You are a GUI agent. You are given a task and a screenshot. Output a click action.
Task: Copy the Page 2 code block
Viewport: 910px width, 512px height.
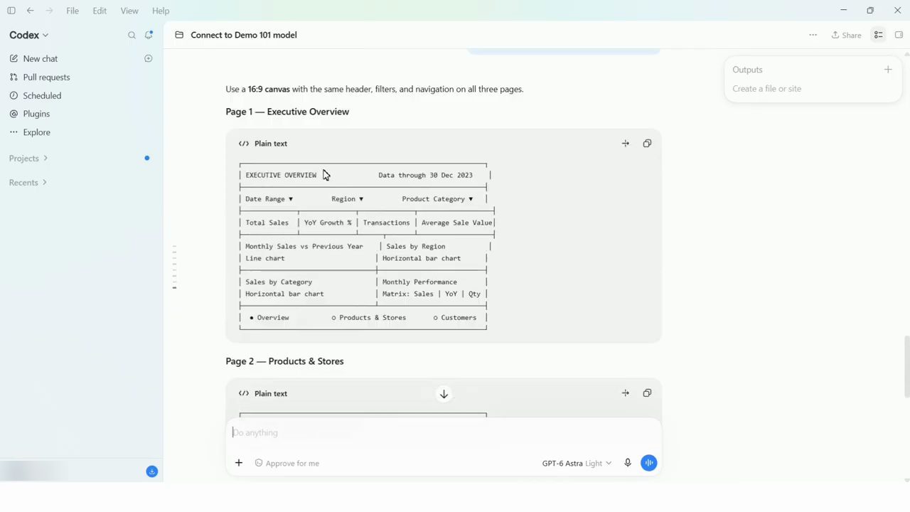coord(647,393)
